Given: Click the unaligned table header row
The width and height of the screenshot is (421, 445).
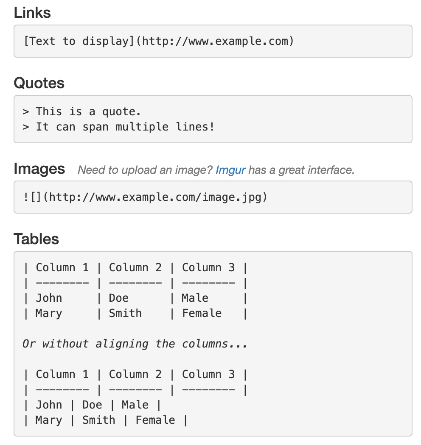Looking at the screenshot, I should pyautogui.click(x=136, y=374).
